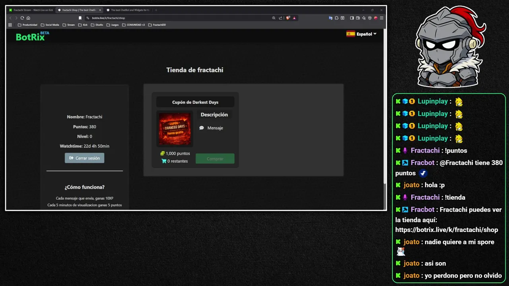Screen dimensions: 509x286
Task: Click the Fracbot username in the !tienda reply
Action: point(422,209)
